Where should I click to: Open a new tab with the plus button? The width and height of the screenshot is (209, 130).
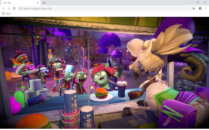coord(44,3)
